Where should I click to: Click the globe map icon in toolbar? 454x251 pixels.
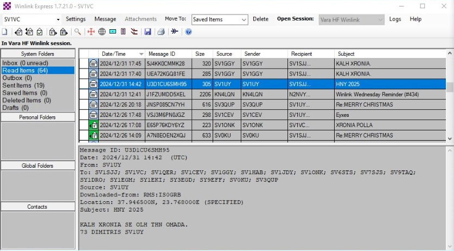(102, 32)
